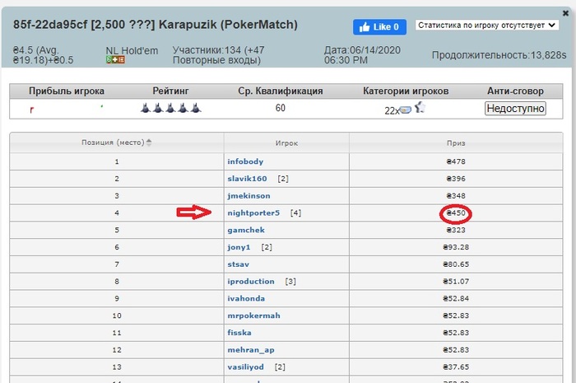Click the Игрок column header
The height and width of the screenshot is (383, 576).
tap(286, 143)
